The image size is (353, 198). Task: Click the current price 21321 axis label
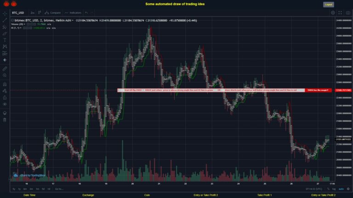343,139
